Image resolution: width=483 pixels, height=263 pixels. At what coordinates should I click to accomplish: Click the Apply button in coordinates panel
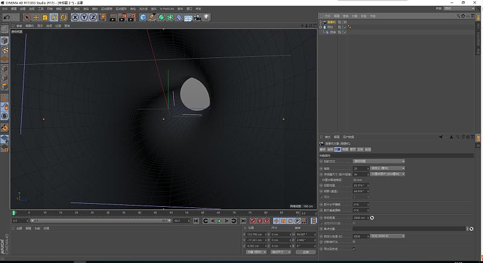(x=305, y=252)
